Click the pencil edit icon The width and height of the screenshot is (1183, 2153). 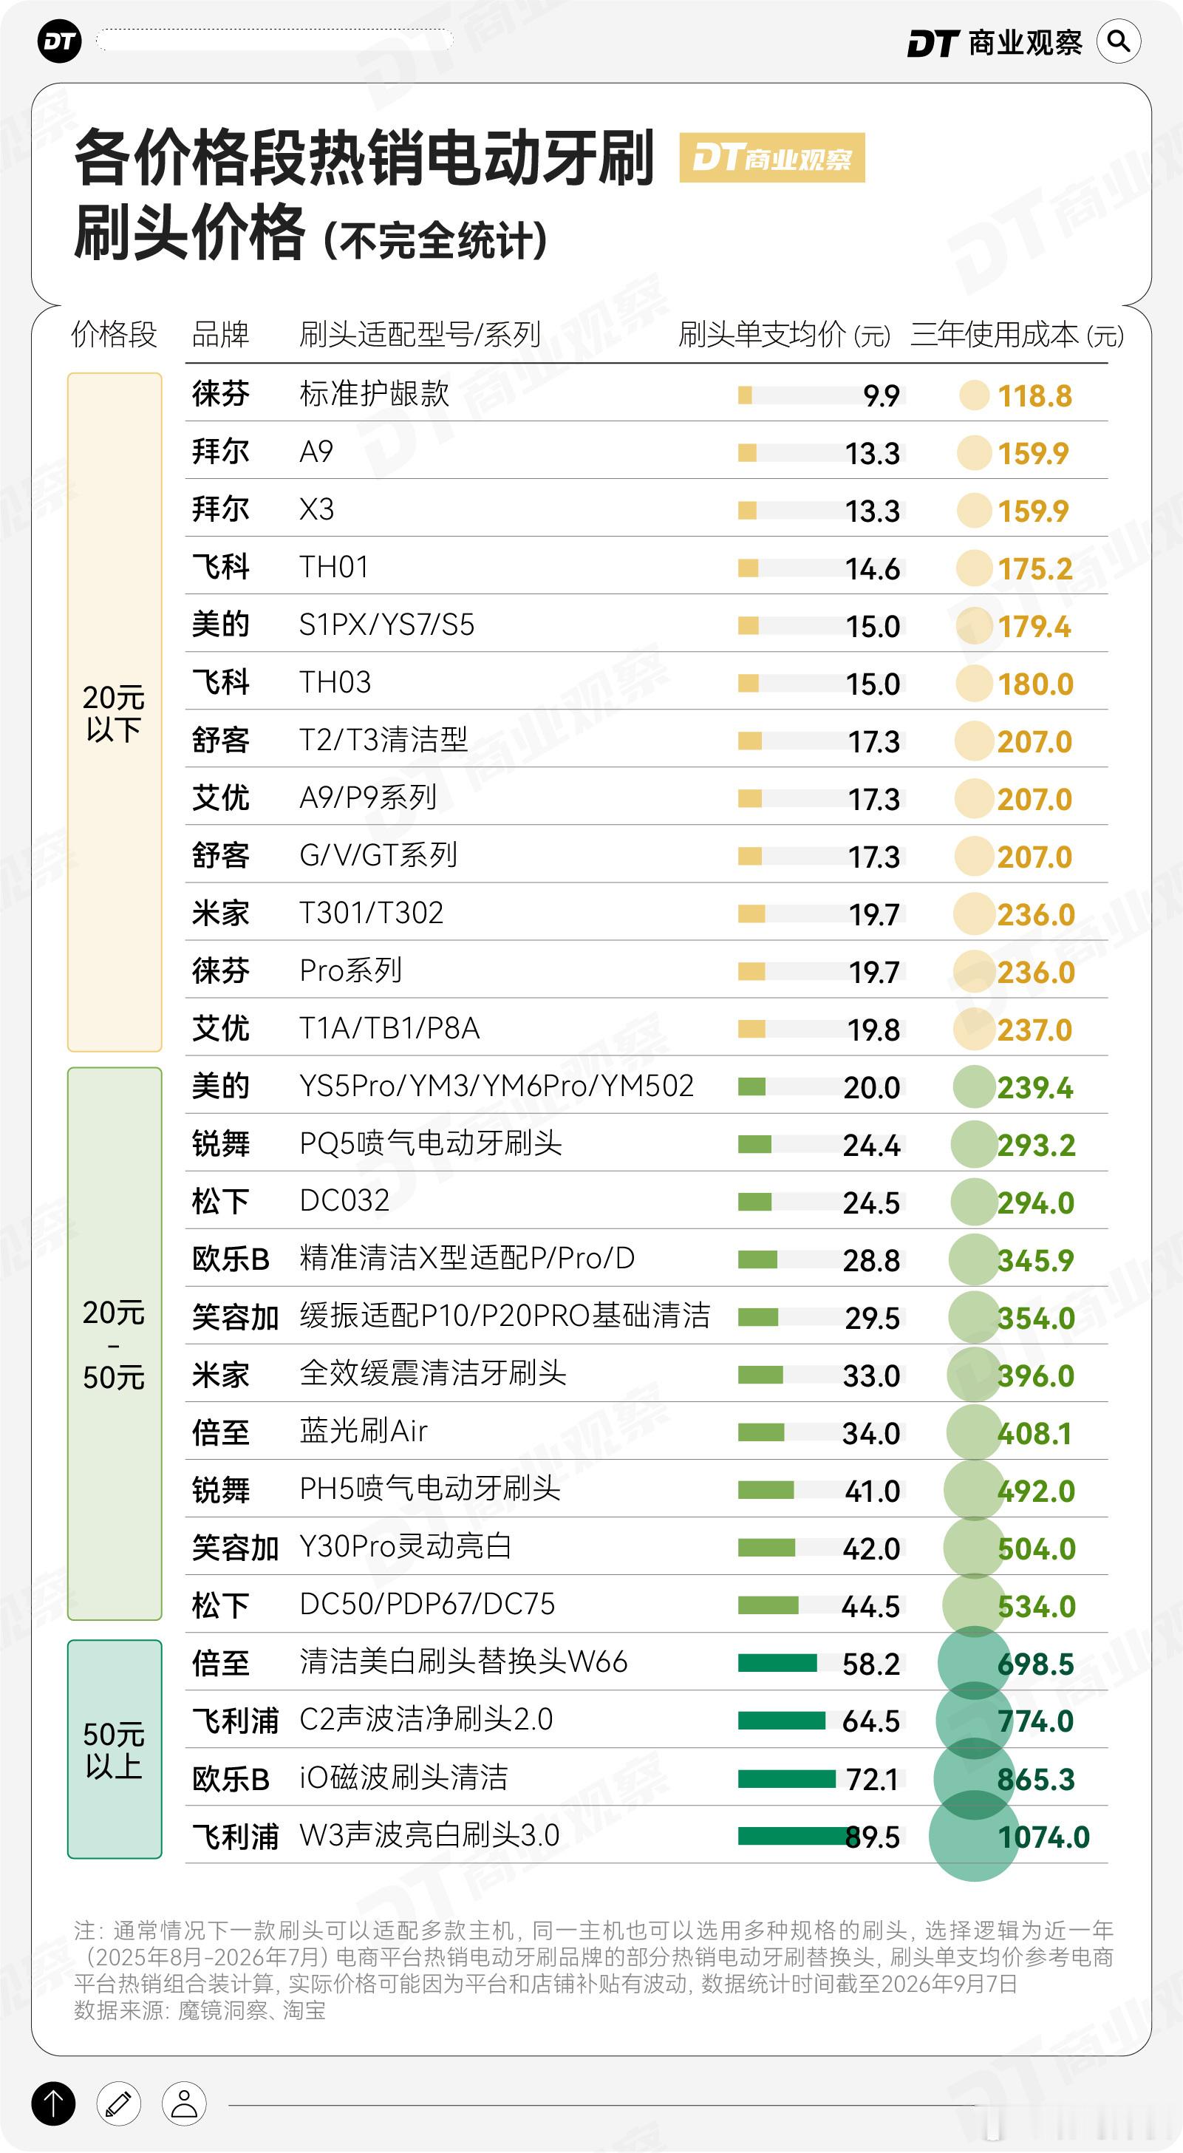click(x=117, y=2103)
